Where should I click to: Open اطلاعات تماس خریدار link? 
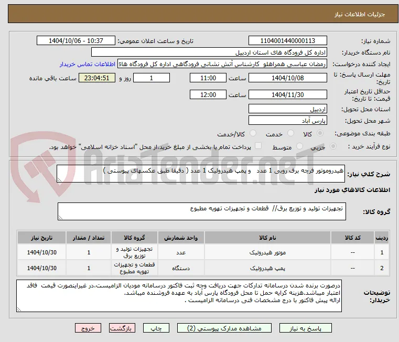[88, 64]
